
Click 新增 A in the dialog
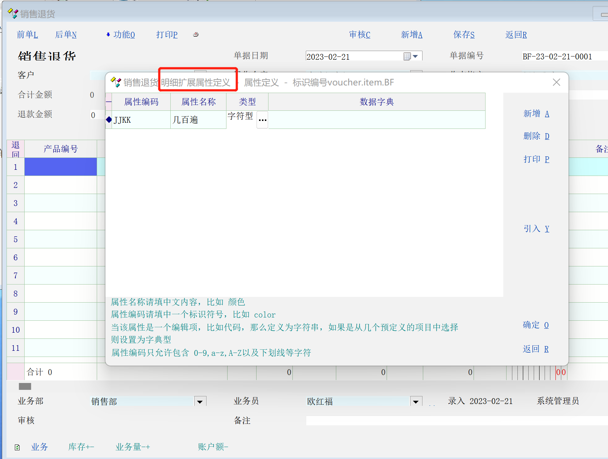(536, 114)
